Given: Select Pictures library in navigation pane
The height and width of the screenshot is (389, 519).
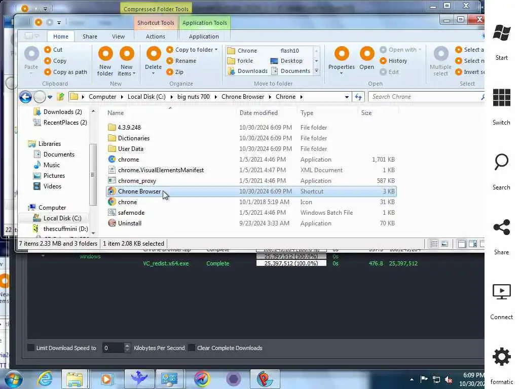Looking at the screenshot, I should 49,176.
